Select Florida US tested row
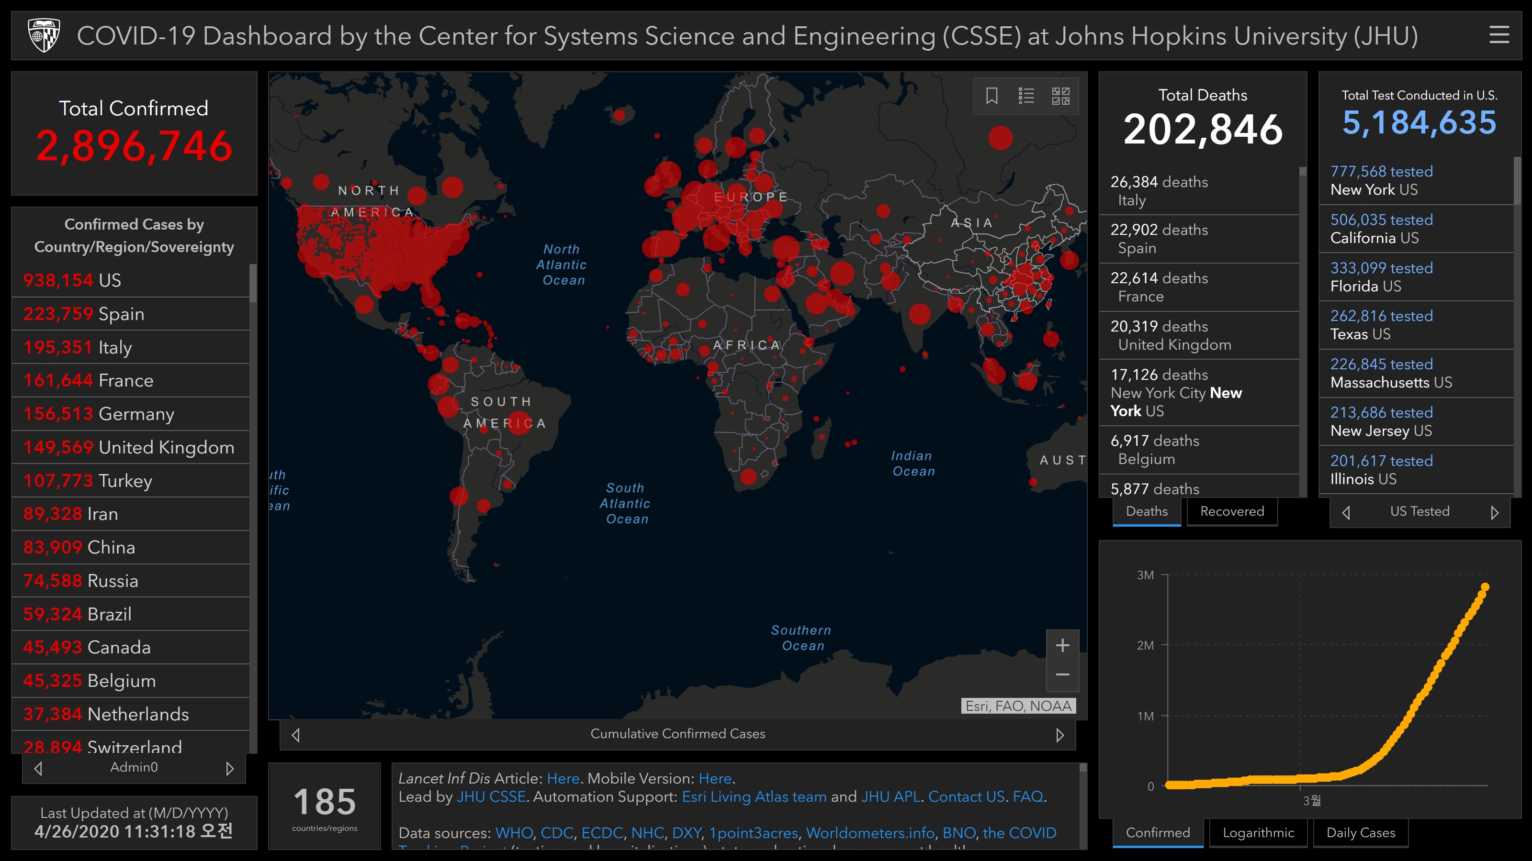Image resolution: width=1532 pixels, height=861 pixels. (1416, 277)
